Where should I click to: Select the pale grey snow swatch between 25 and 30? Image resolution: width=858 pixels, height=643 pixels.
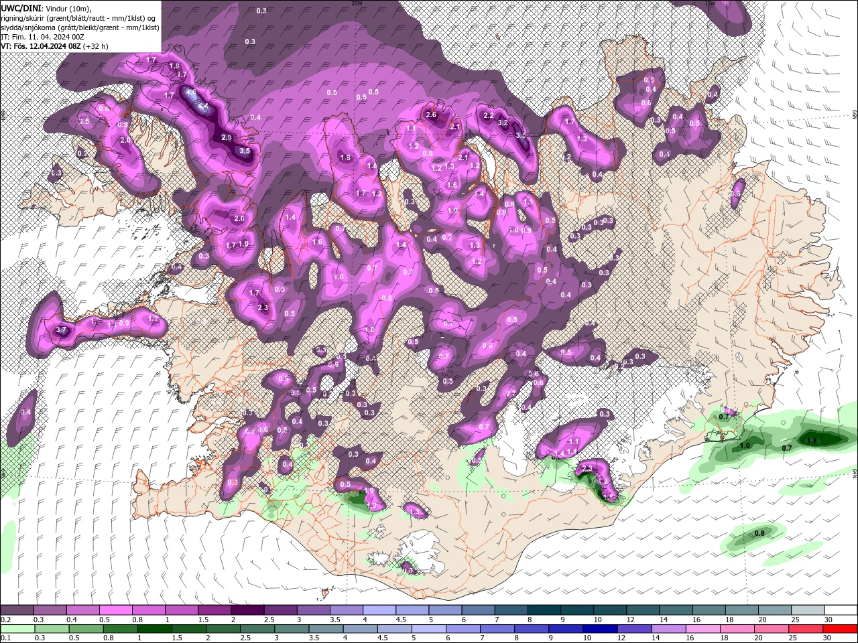point(808,610)
